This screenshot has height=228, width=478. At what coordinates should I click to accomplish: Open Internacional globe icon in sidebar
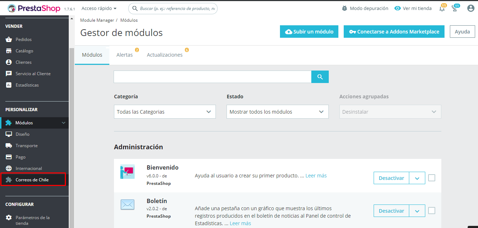point(9,169)
